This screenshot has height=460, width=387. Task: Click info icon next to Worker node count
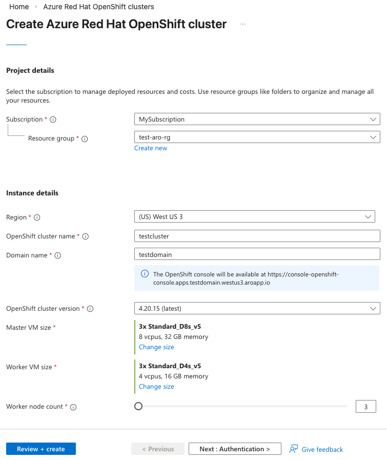(x=73, y=407)
